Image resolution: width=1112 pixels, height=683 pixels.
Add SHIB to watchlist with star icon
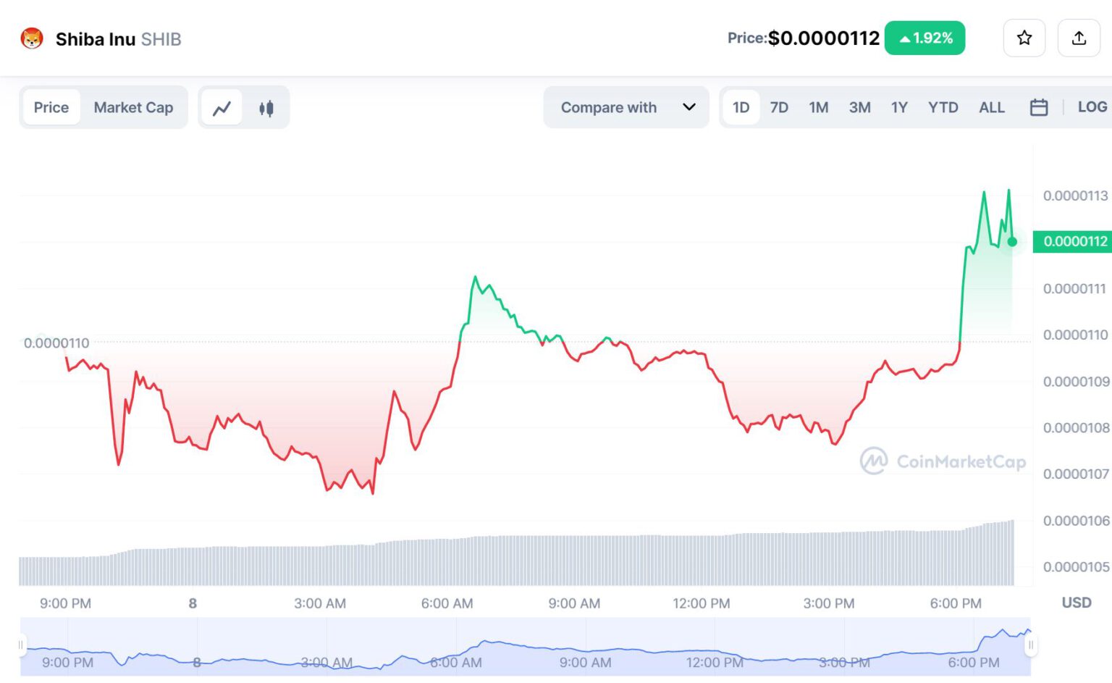click(1024, 38)
